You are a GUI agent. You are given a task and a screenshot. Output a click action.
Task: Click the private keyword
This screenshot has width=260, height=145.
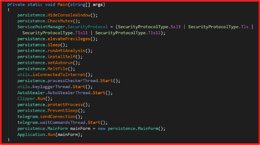[16, 4]
